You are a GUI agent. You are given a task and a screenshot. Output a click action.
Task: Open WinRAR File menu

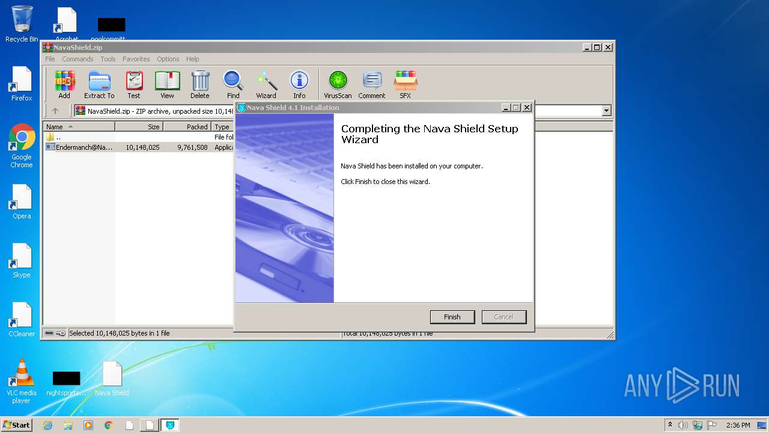(x=50, y=59)
